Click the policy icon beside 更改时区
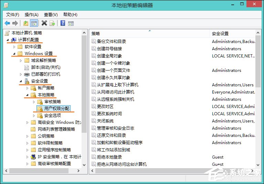This screenshot has height=184, width=264. (x=94, y=106)
